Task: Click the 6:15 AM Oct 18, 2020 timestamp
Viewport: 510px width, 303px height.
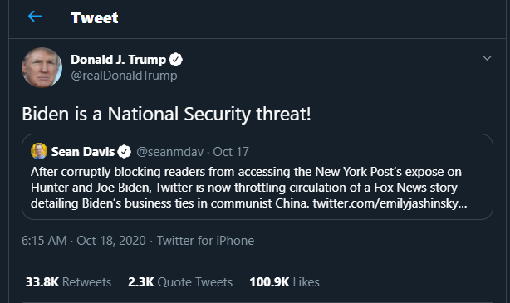Action: pos(84,241)
